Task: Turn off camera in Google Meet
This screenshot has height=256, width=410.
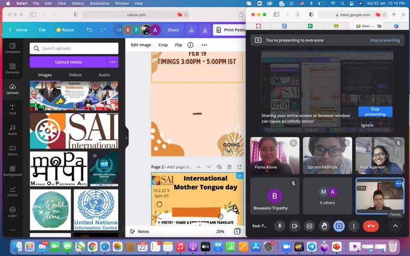Action: [295, 226]
